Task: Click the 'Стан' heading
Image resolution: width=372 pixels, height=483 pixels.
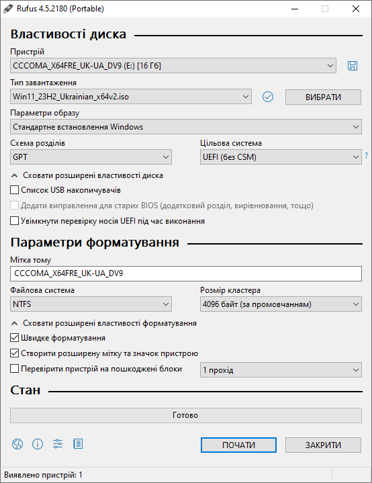Action: [x=26, y=390]
